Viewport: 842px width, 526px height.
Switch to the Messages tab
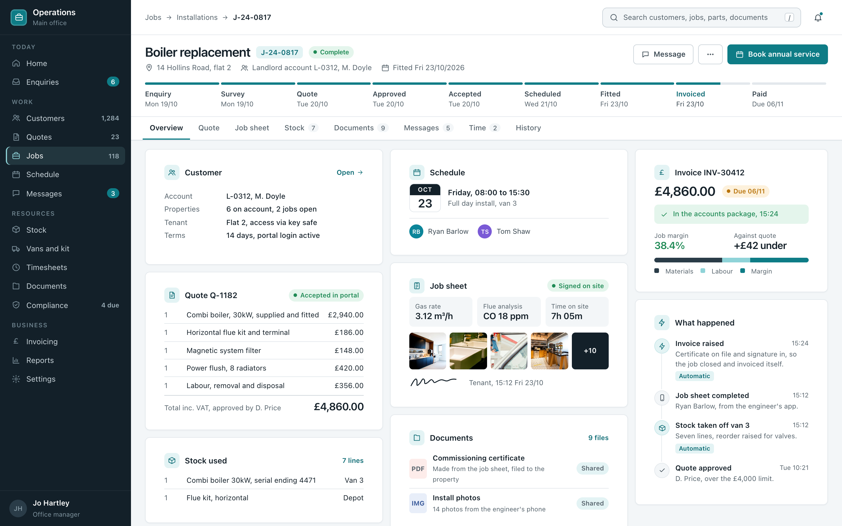pyautogui.click(x=428, y=128)
